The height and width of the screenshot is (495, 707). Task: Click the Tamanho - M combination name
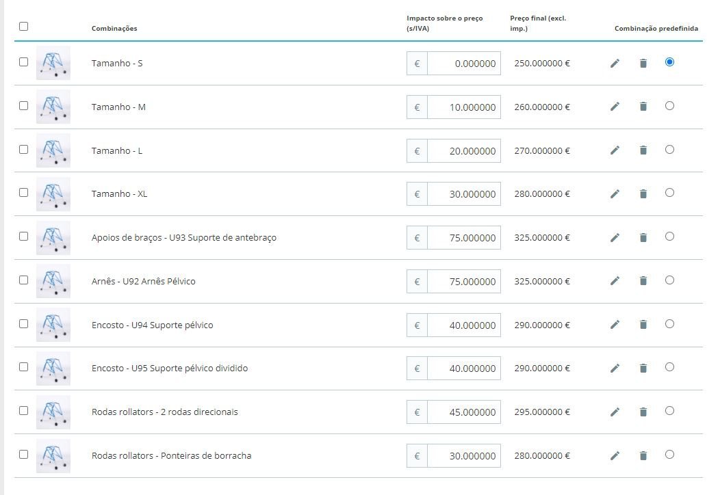click(x=118, y=107)
